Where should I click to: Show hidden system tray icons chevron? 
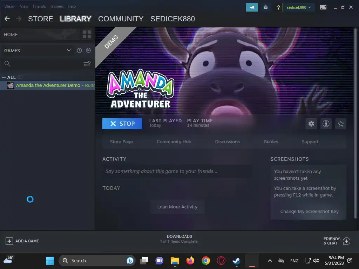(x=270, y=261)
